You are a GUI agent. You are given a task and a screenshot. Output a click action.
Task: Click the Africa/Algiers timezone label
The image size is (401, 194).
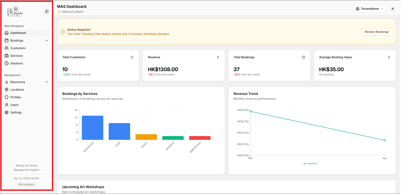(26, 184)
